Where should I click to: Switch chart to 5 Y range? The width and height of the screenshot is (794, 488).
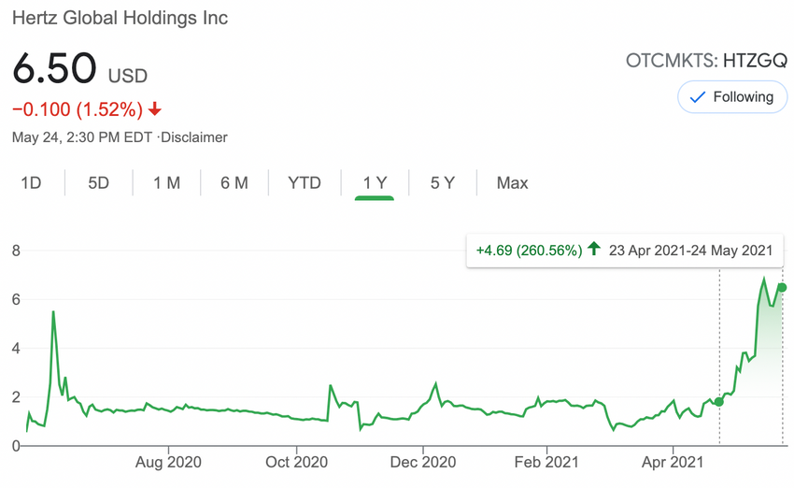[443, 183]
